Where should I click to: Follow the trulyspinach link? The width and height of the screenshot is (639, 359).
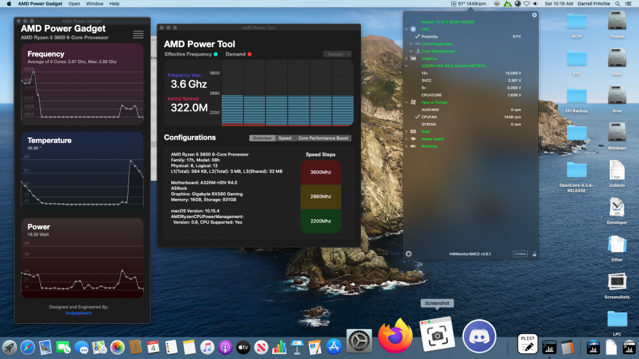[x=79, y=313]
